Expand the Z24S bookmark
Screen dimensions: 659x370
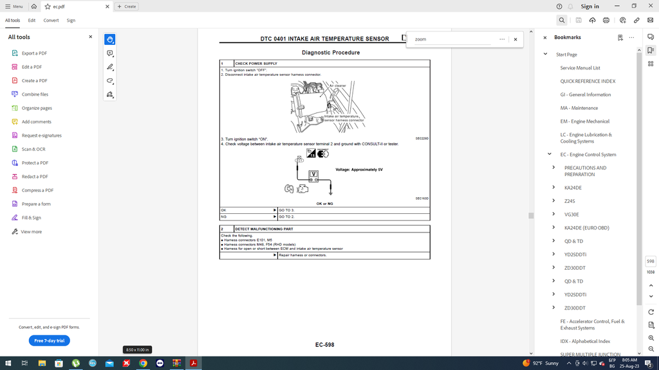pyautogui.click(x=553, y=200)
